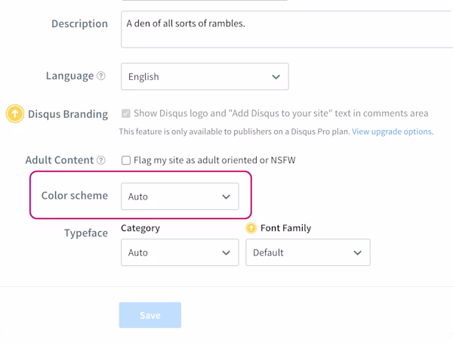Click the "Show Disqus logo" label text
This screenshot has height=343, width=453.
click(x=281, y=114)
